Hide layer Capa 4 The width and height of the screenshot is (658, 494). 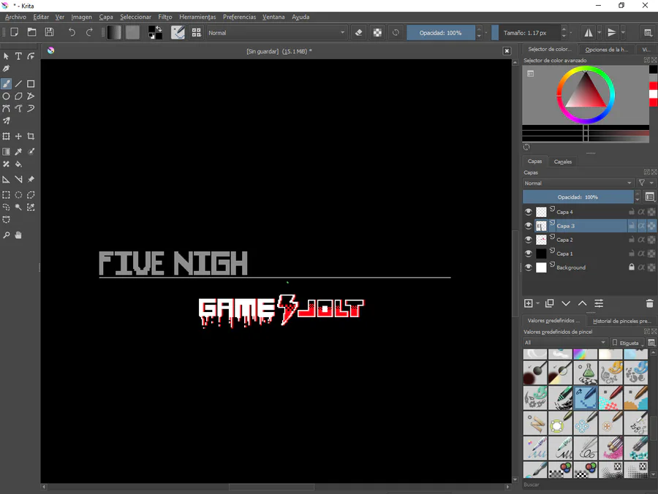529,212
